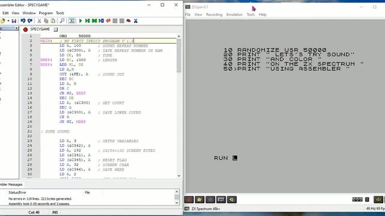Open Emulation menu in ZXSpin
385x216 pixels.
(234, 14)
